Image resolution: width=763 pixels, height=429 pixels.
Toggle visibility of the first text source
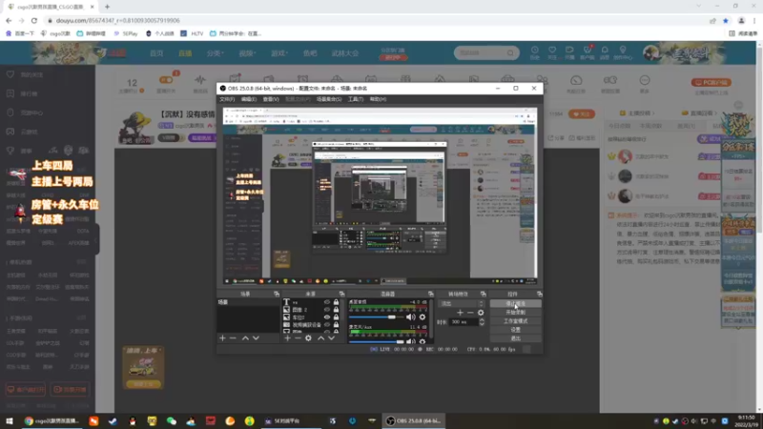click(327, 302)
